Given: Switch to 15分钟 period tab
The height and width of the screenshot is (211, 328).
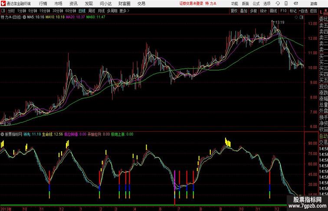Looking at the screenshot, I should (x=45, y=11).
